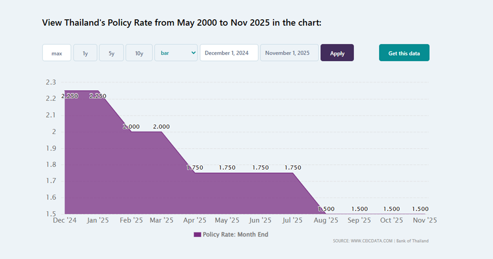The image size is (493, 259).
Task: Select the 5y time range
Action: click(112, 53)
